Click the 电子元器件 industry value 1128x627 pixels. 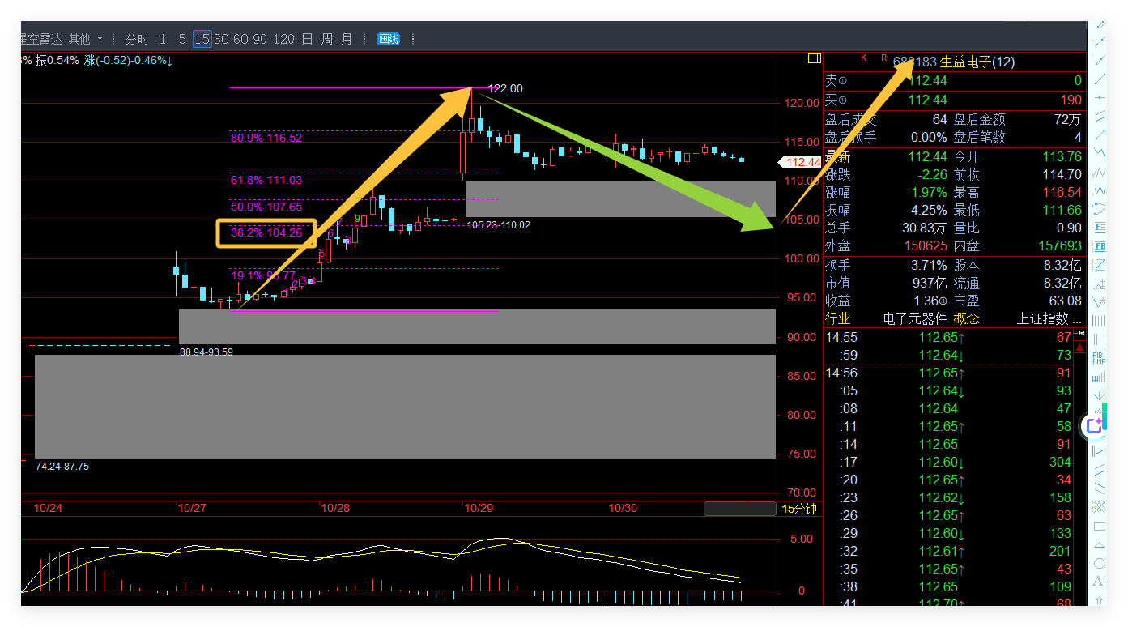[x=914, y=319]
